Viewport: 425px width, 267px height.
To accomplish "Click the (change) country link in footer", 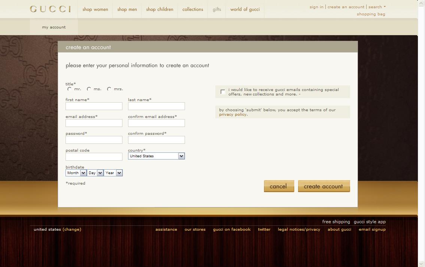I will point(72,229).
